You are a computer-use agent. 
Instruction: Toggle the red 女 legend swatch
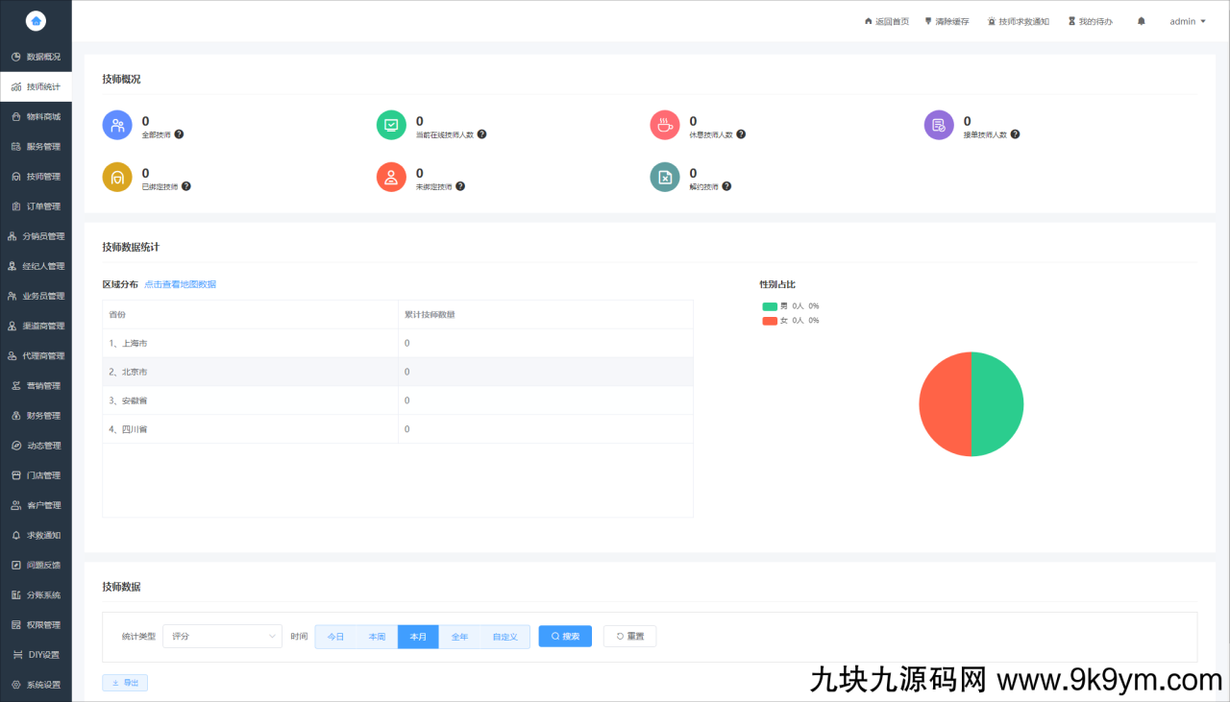coord(770,321)
